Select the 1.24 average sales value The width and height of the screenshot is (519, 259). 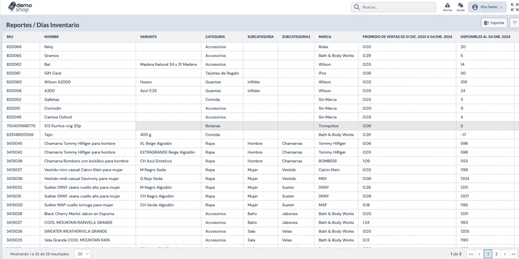click(x=366, y=222)
